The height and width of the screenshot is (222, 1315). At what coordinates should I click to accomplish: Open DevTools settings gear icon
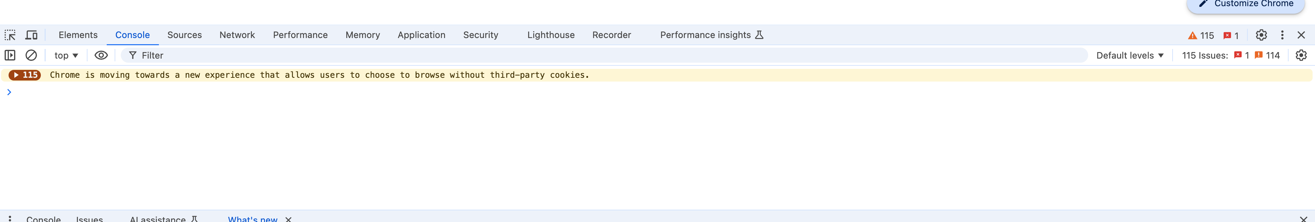(1261, 35)
